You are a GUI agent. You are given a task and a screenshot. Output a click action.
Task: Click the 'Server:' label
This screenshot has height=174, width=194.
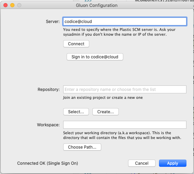click(53, 22)
